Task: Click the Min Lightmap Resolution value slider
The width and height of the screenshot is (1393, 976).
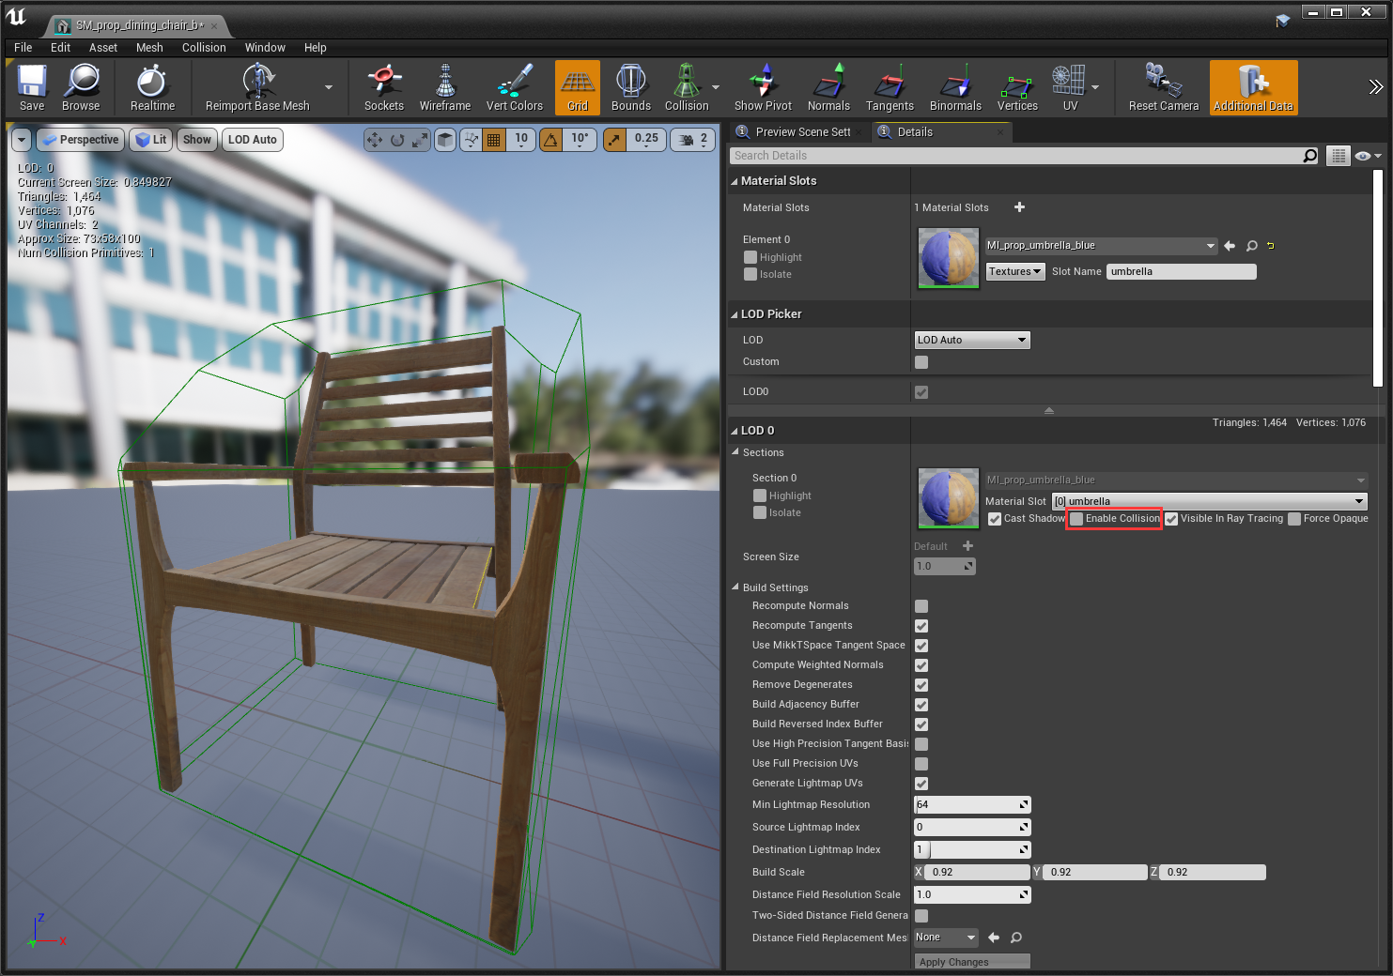Action: [971, 805]
